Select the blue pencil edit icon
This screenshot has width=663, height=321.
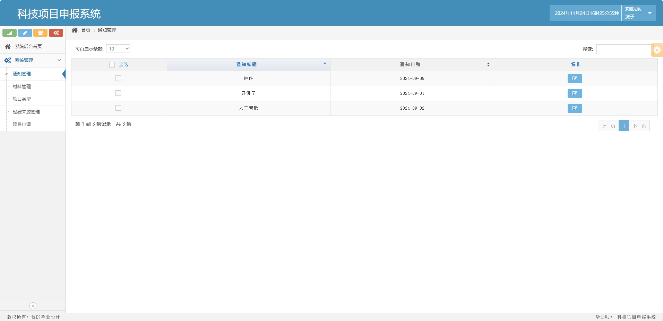25,33
